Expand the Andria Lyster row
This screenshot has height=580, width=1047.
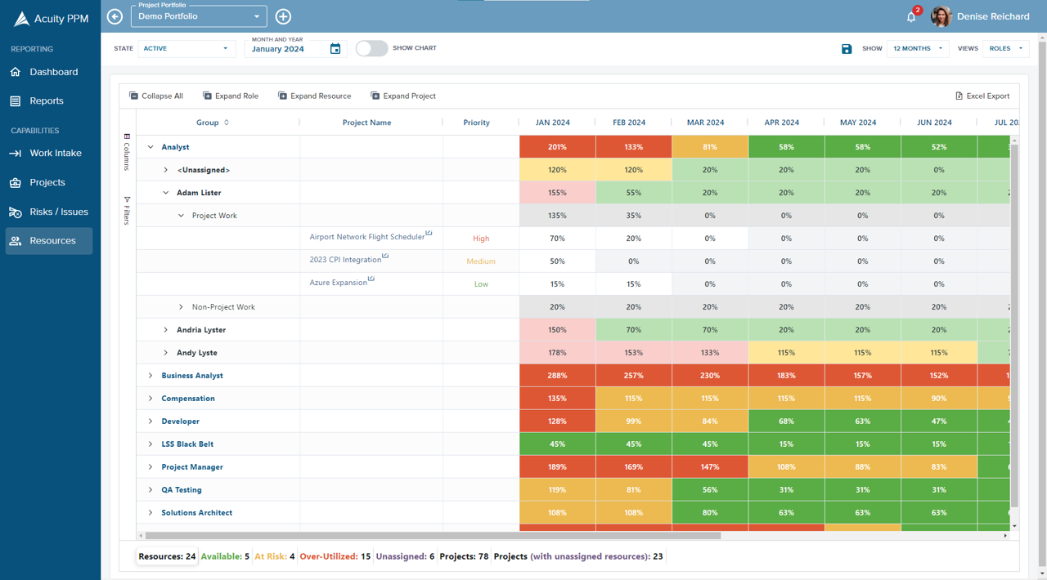[166, 330]
